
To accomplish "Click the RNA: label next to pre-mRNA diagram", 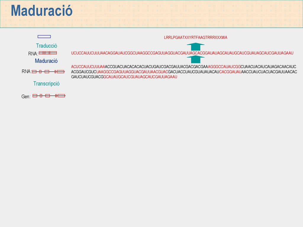I will click(x=26, y=72).
